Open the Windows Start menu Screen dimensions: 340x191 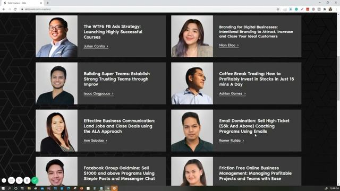click(3, 188)
